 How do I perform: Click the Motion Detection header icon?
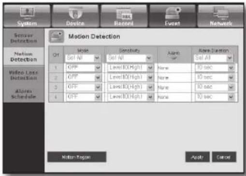(56, 37)
